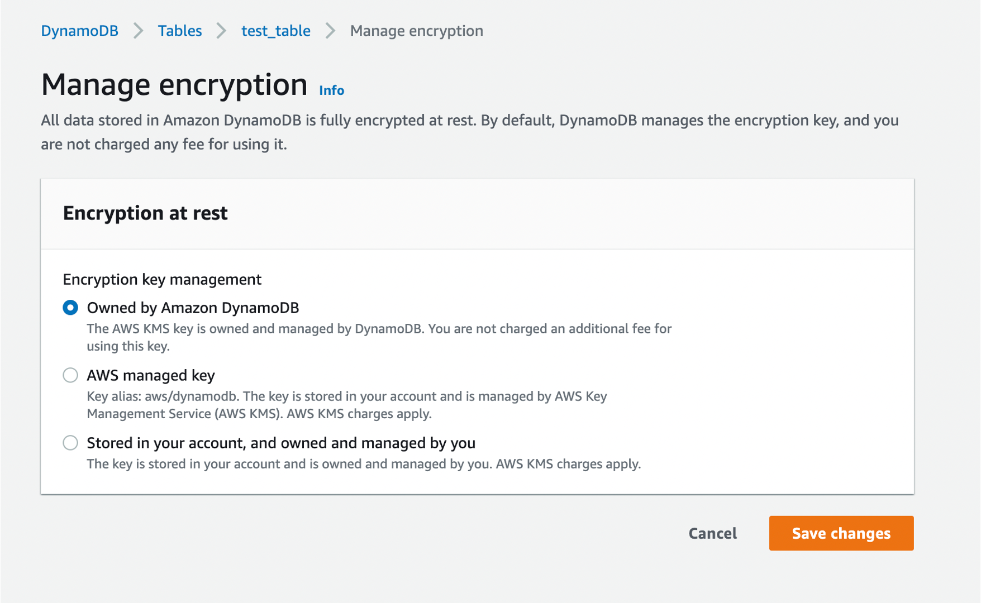Click the Manage encryption breadcrumb text
This screenshot has height=603, width=981.
(417, 31)
